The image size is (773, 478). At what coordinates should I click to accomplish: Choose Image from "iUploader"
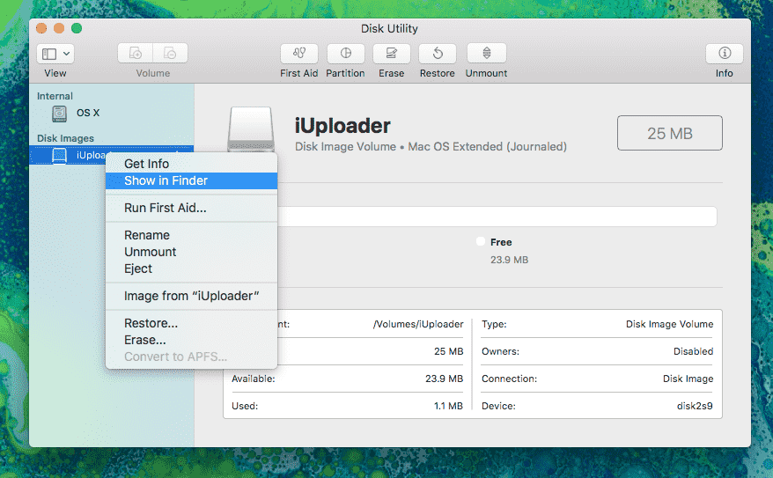coord(191,296)
